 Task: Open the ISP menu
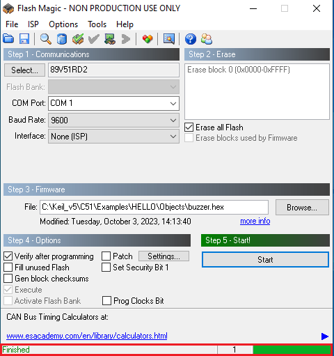(33, 24)
